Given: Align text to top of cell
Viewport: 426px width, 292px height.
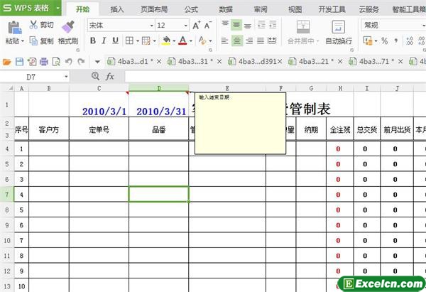Looking at the screenshot, I should [x=225, y=25].
